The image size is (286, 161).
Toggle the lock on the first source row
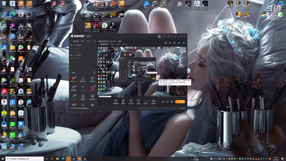[x=74, y=45]
